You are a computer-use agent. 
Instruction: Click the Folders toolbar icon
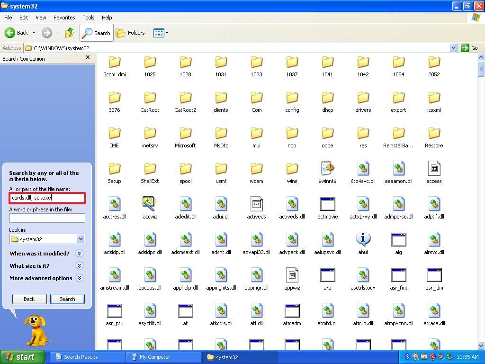point(131,33)
